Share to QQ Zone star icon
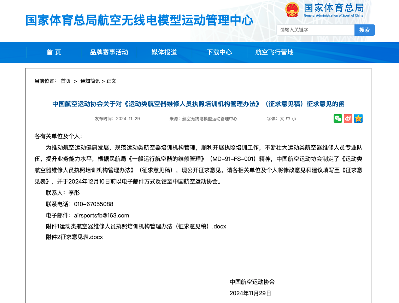Screen dimensions: 399x303 tap(358, 118)
